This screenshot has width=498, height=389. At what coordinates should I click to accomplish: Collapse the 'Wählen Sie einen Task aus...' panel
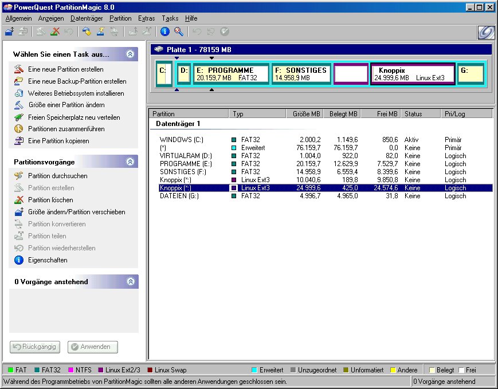(130, 54)
